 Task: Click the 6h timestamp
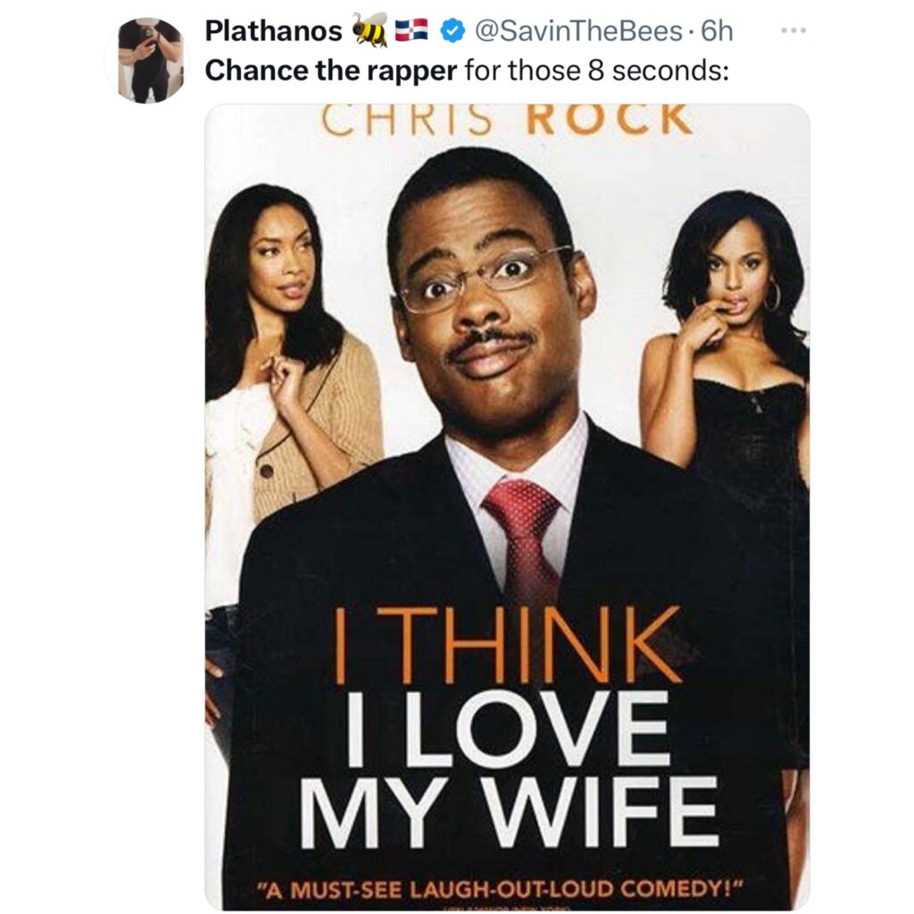point(717,31)
